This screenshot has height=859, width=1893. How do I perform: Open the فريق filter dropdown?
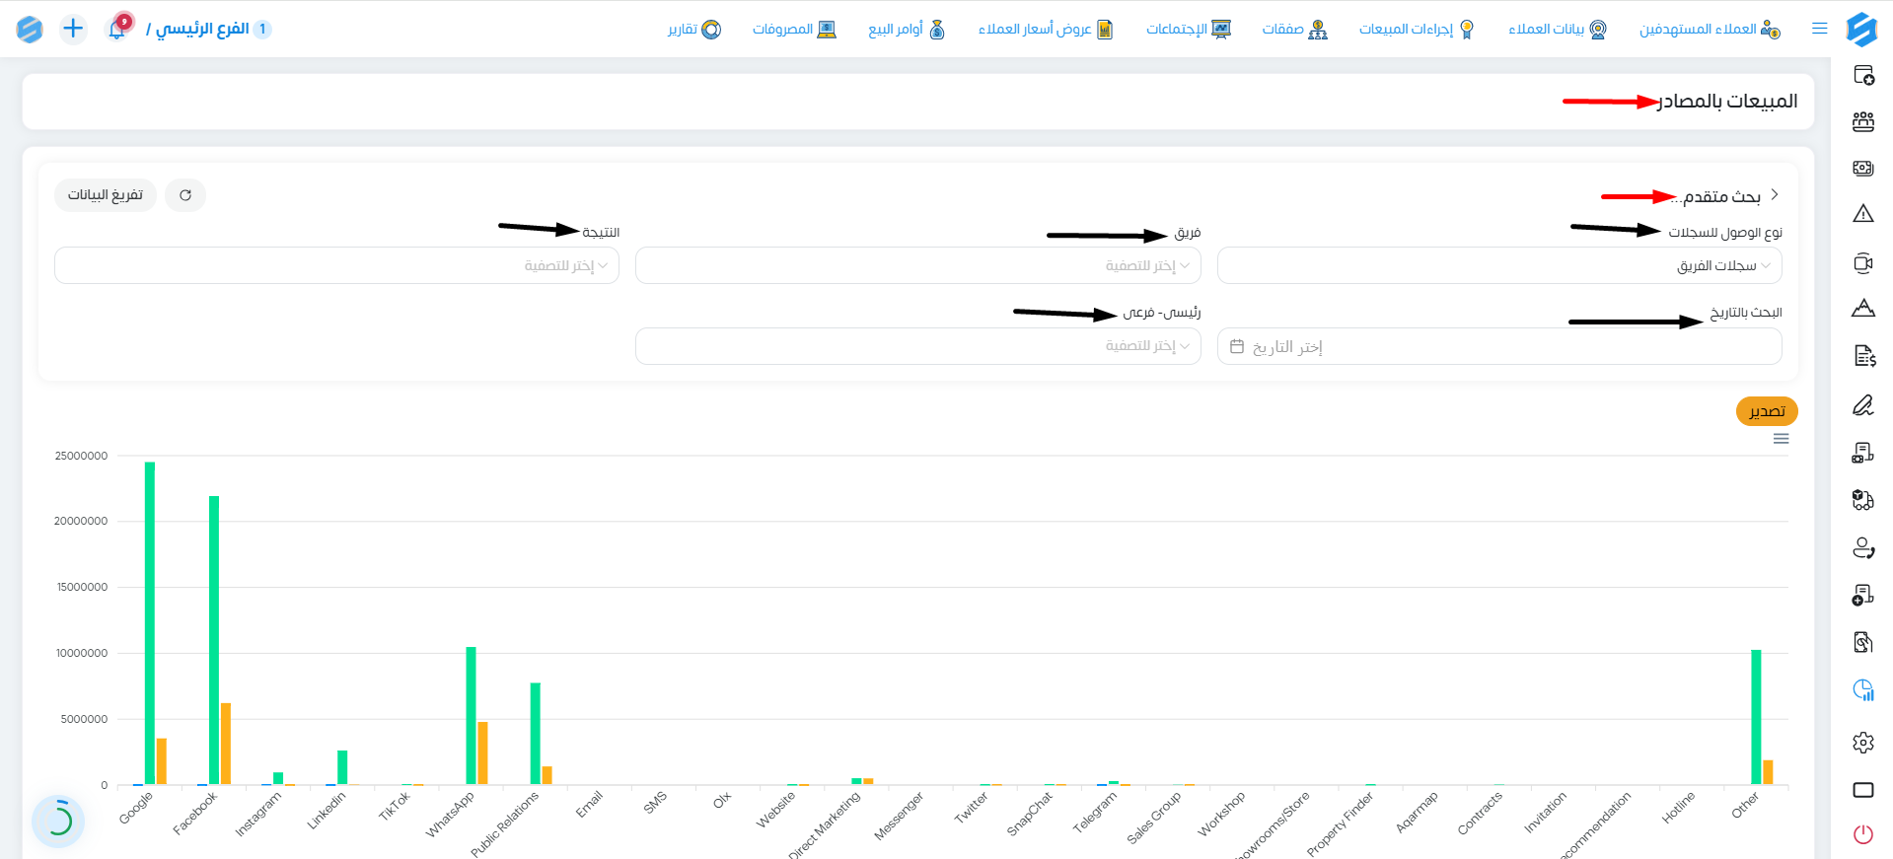pos(917,265)
